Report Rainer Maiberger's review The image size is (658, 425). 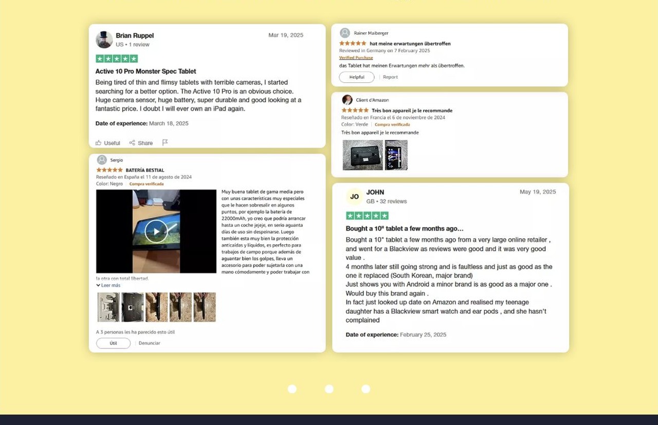click(x=390, y=77)
